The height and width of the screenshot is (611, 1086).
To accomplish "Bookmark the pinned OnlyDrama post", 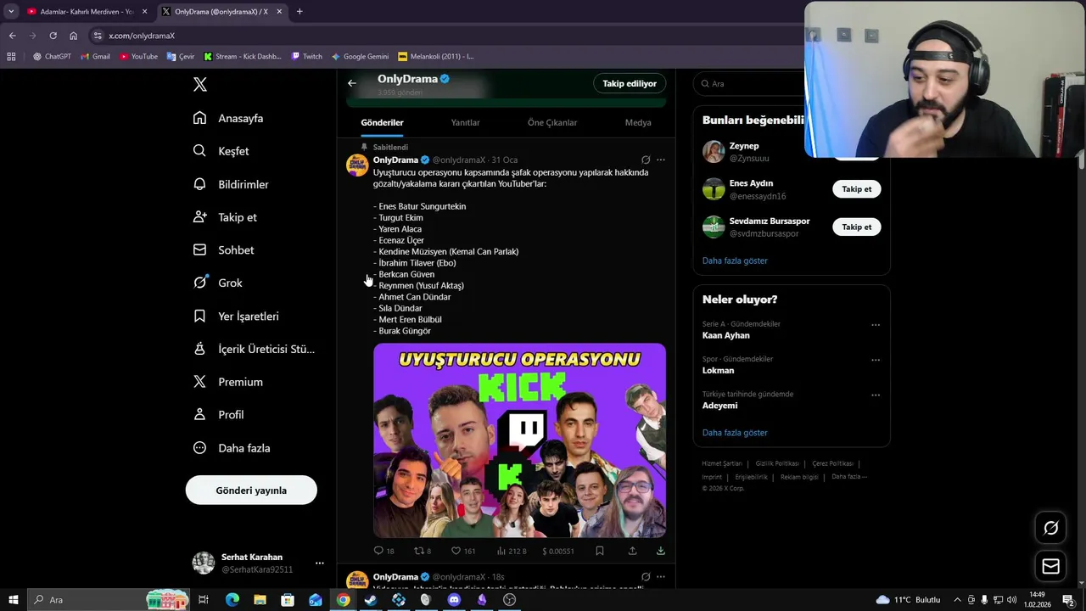I will coord(599,551).
